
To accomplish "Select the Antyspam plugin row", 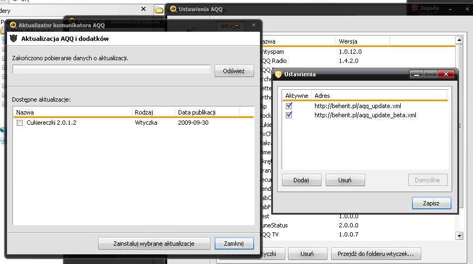I will 358,52.
